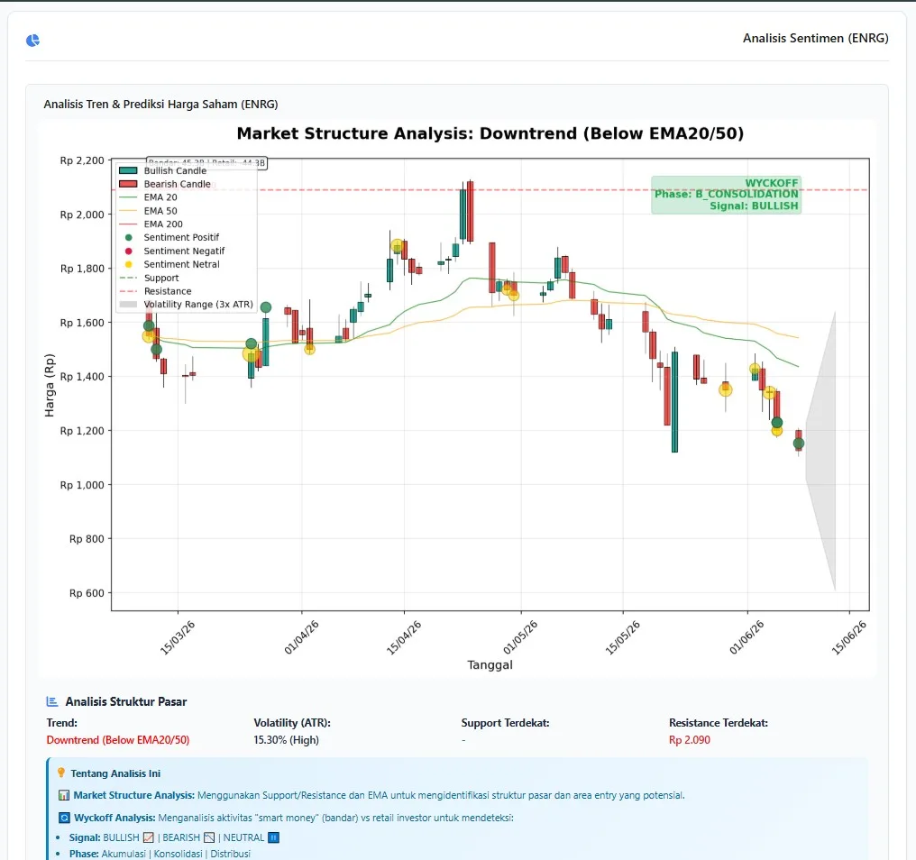Image resolution: width=916 pixels, height=860 pixels.
Task: Click the 'Rp 1,400' y-axis label
Action: pyautogui.click(x=82, y=377)
